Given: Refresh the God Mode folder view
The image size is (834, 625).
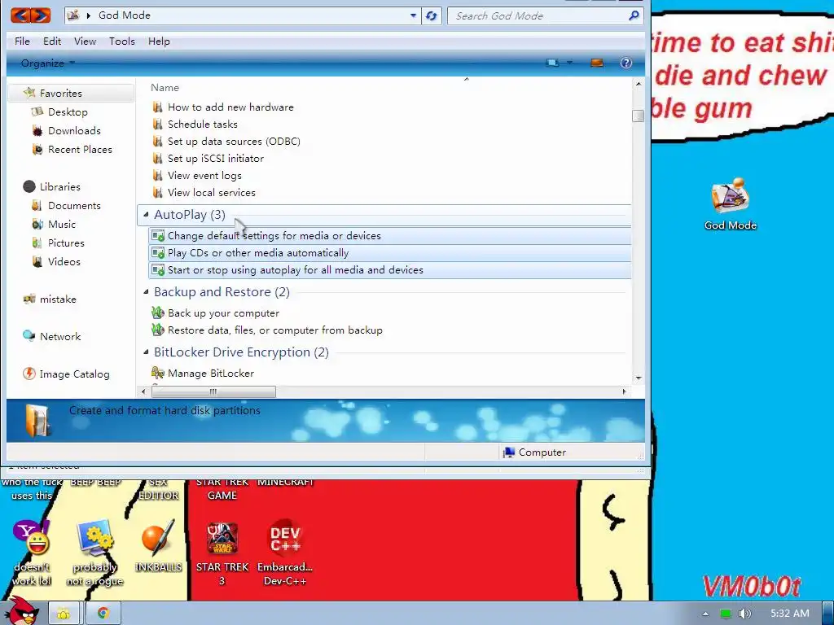Looking at the screenshot, I should point(432,16).
